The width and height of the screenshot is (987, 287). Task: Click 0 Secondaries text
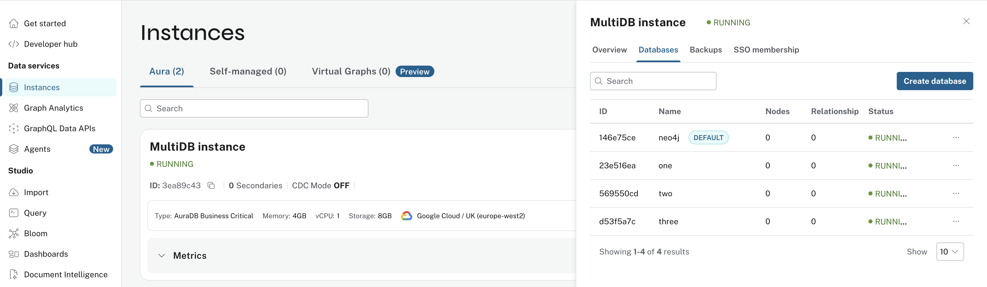(x=255, y=186)
